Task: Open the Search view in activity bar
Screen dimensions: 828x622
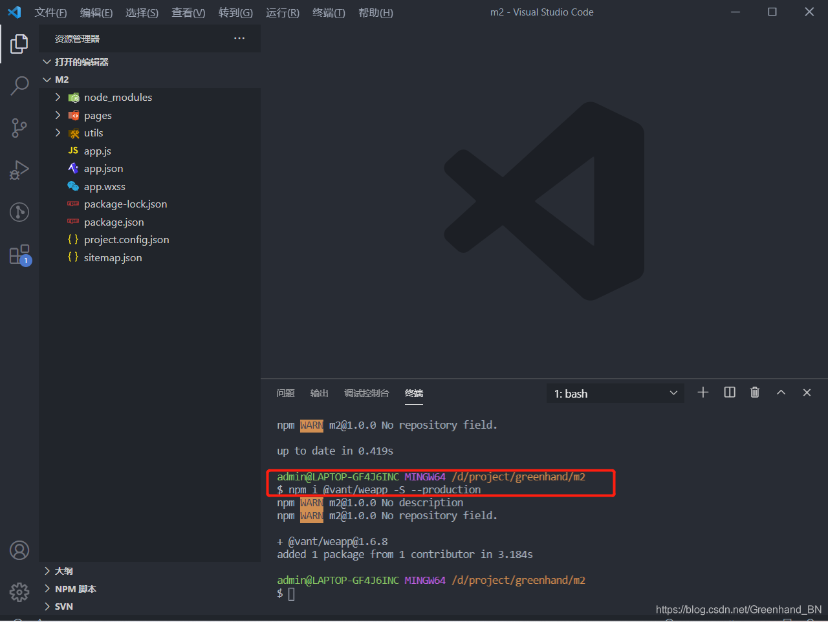Action: [19, 86]
